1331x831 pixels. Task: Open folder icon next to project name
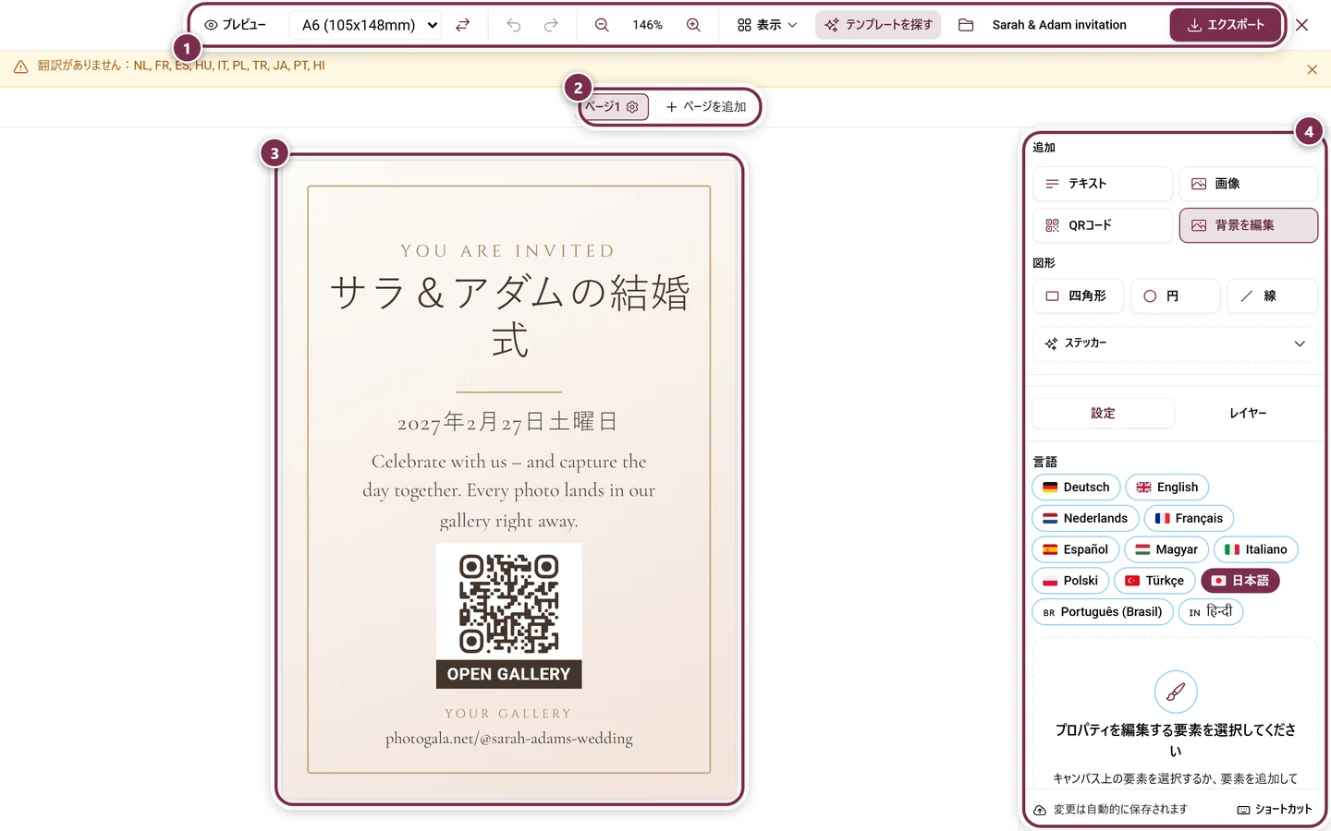tap(966, 25)
